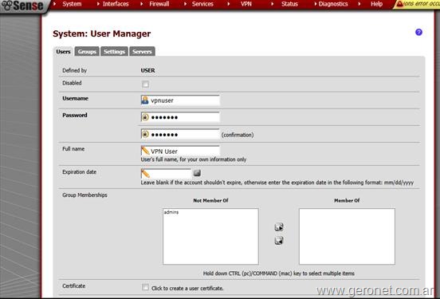
Task: Expand the Firewall menu
Action: click(x=159, y=4)
